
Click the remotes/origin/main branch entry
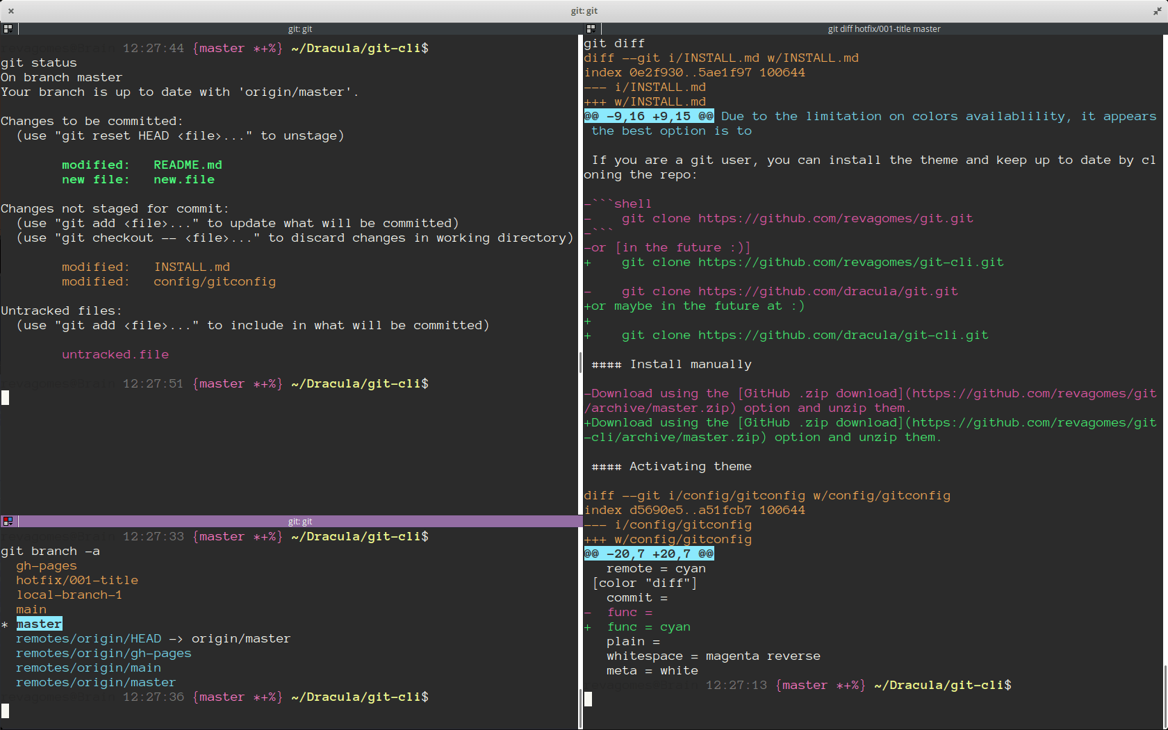click(x=88, y=667)
